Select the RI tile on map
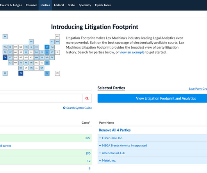This screenshot has width=207, height=173. 57,52
